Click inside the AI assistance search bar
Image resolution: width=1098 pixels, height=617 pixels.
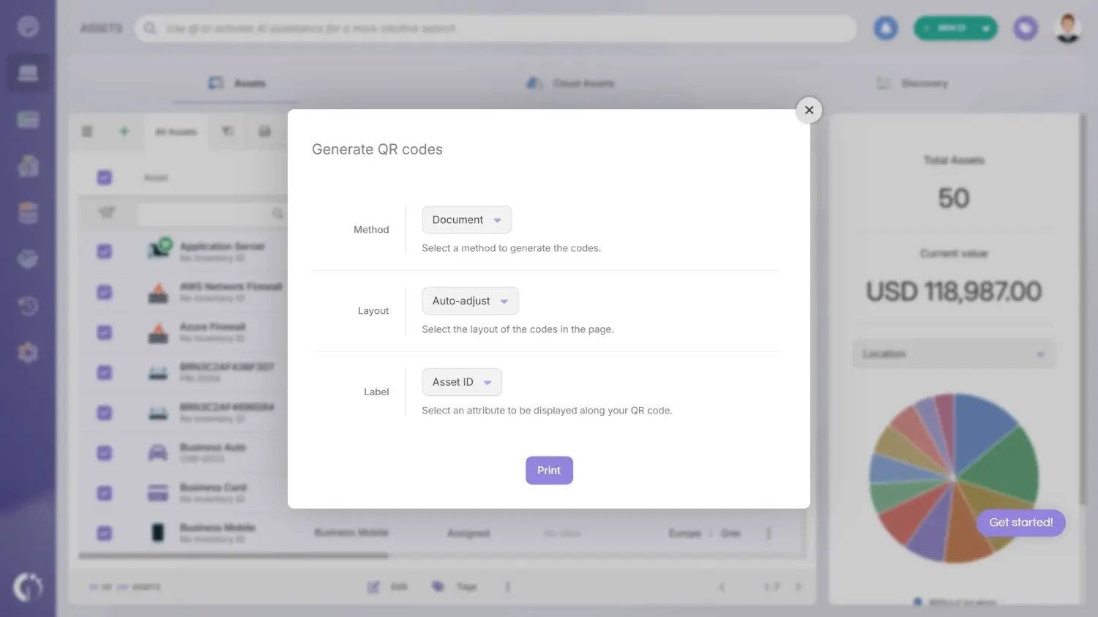(x=494, y=28)
